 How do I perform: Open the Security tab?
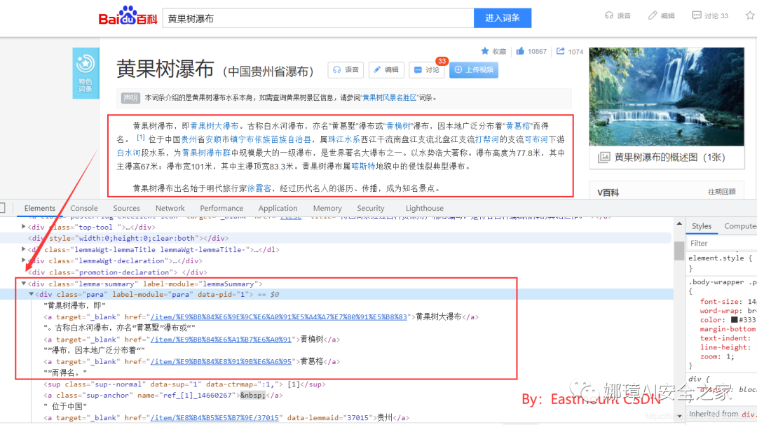point(370,208)
